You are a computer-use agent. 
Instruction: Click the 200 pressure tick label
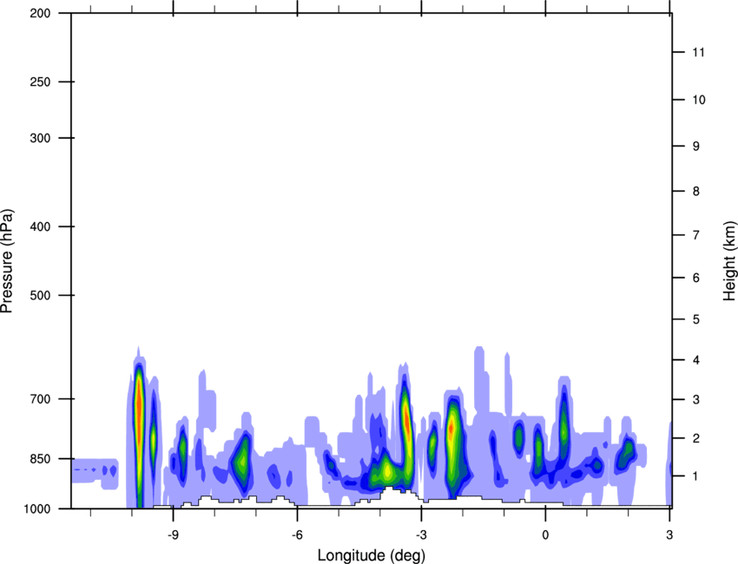(x=40, y=13)
